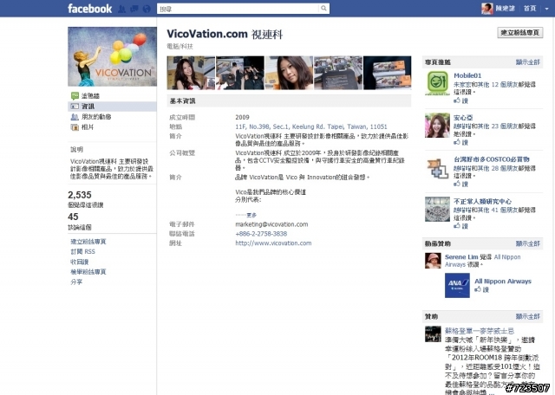The height and width of the screenshot is (395, 555).
Task: Select the 塗鴉牆 wall tab
Action: [x=90, y=96]
